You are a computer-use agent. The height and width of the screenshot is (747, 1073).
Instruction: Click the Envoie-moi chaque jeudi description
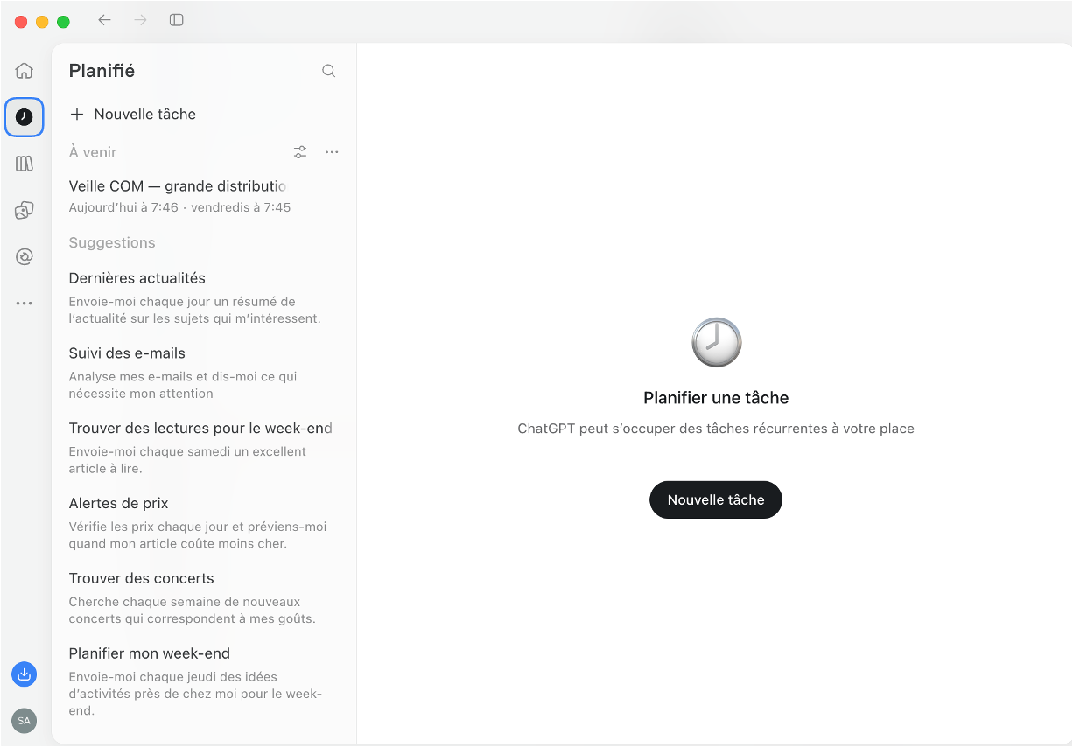(196, 694)
